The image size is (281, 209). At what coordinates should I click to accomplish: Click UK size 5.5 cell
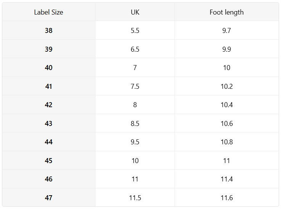click(135, 30)
